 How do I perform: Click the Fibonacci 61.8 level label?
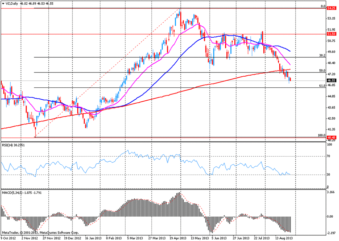coord(322,86)
